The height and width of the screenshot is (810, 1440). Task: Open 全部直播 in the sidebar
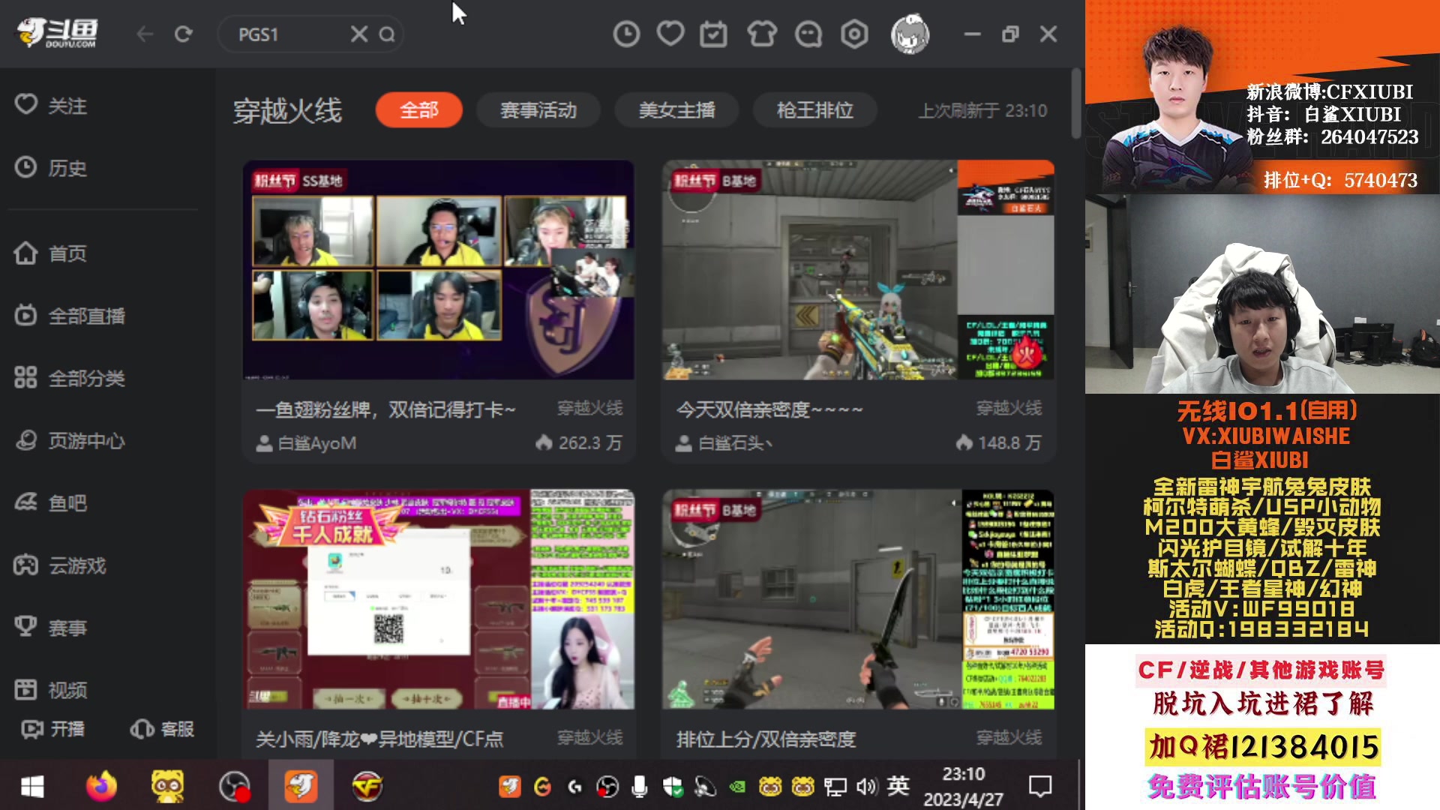click(70, 316)
